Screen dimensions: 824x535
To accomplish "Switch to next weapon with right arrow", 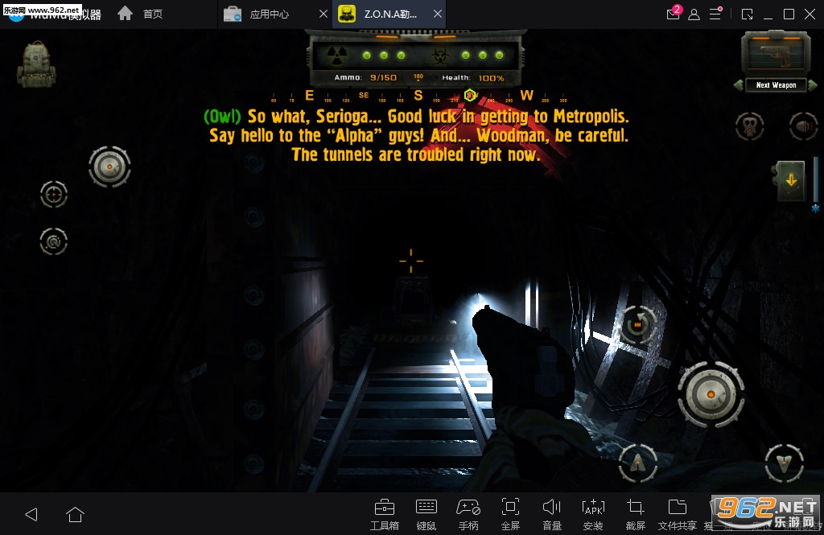I will coord(813,85).
